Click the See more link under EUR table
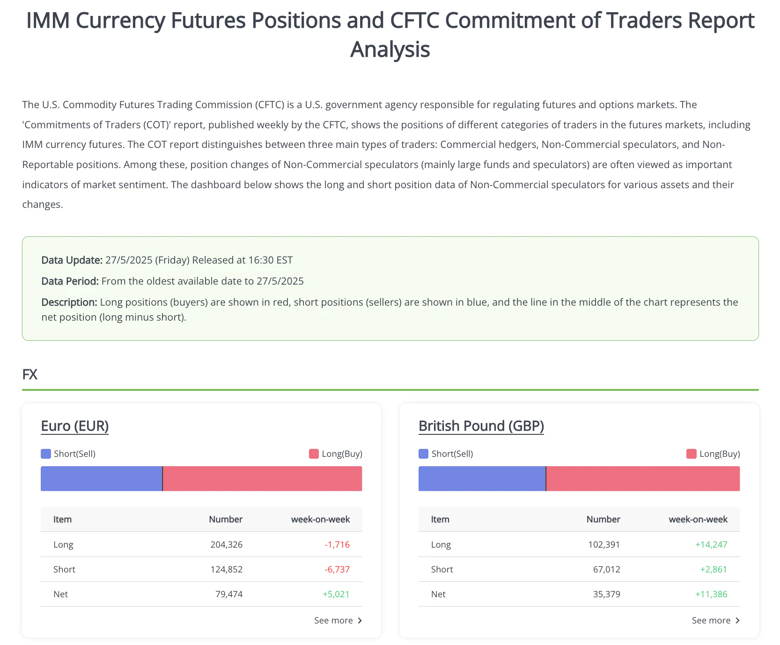This screenshot has width=780, height=645. coord(333,620)
